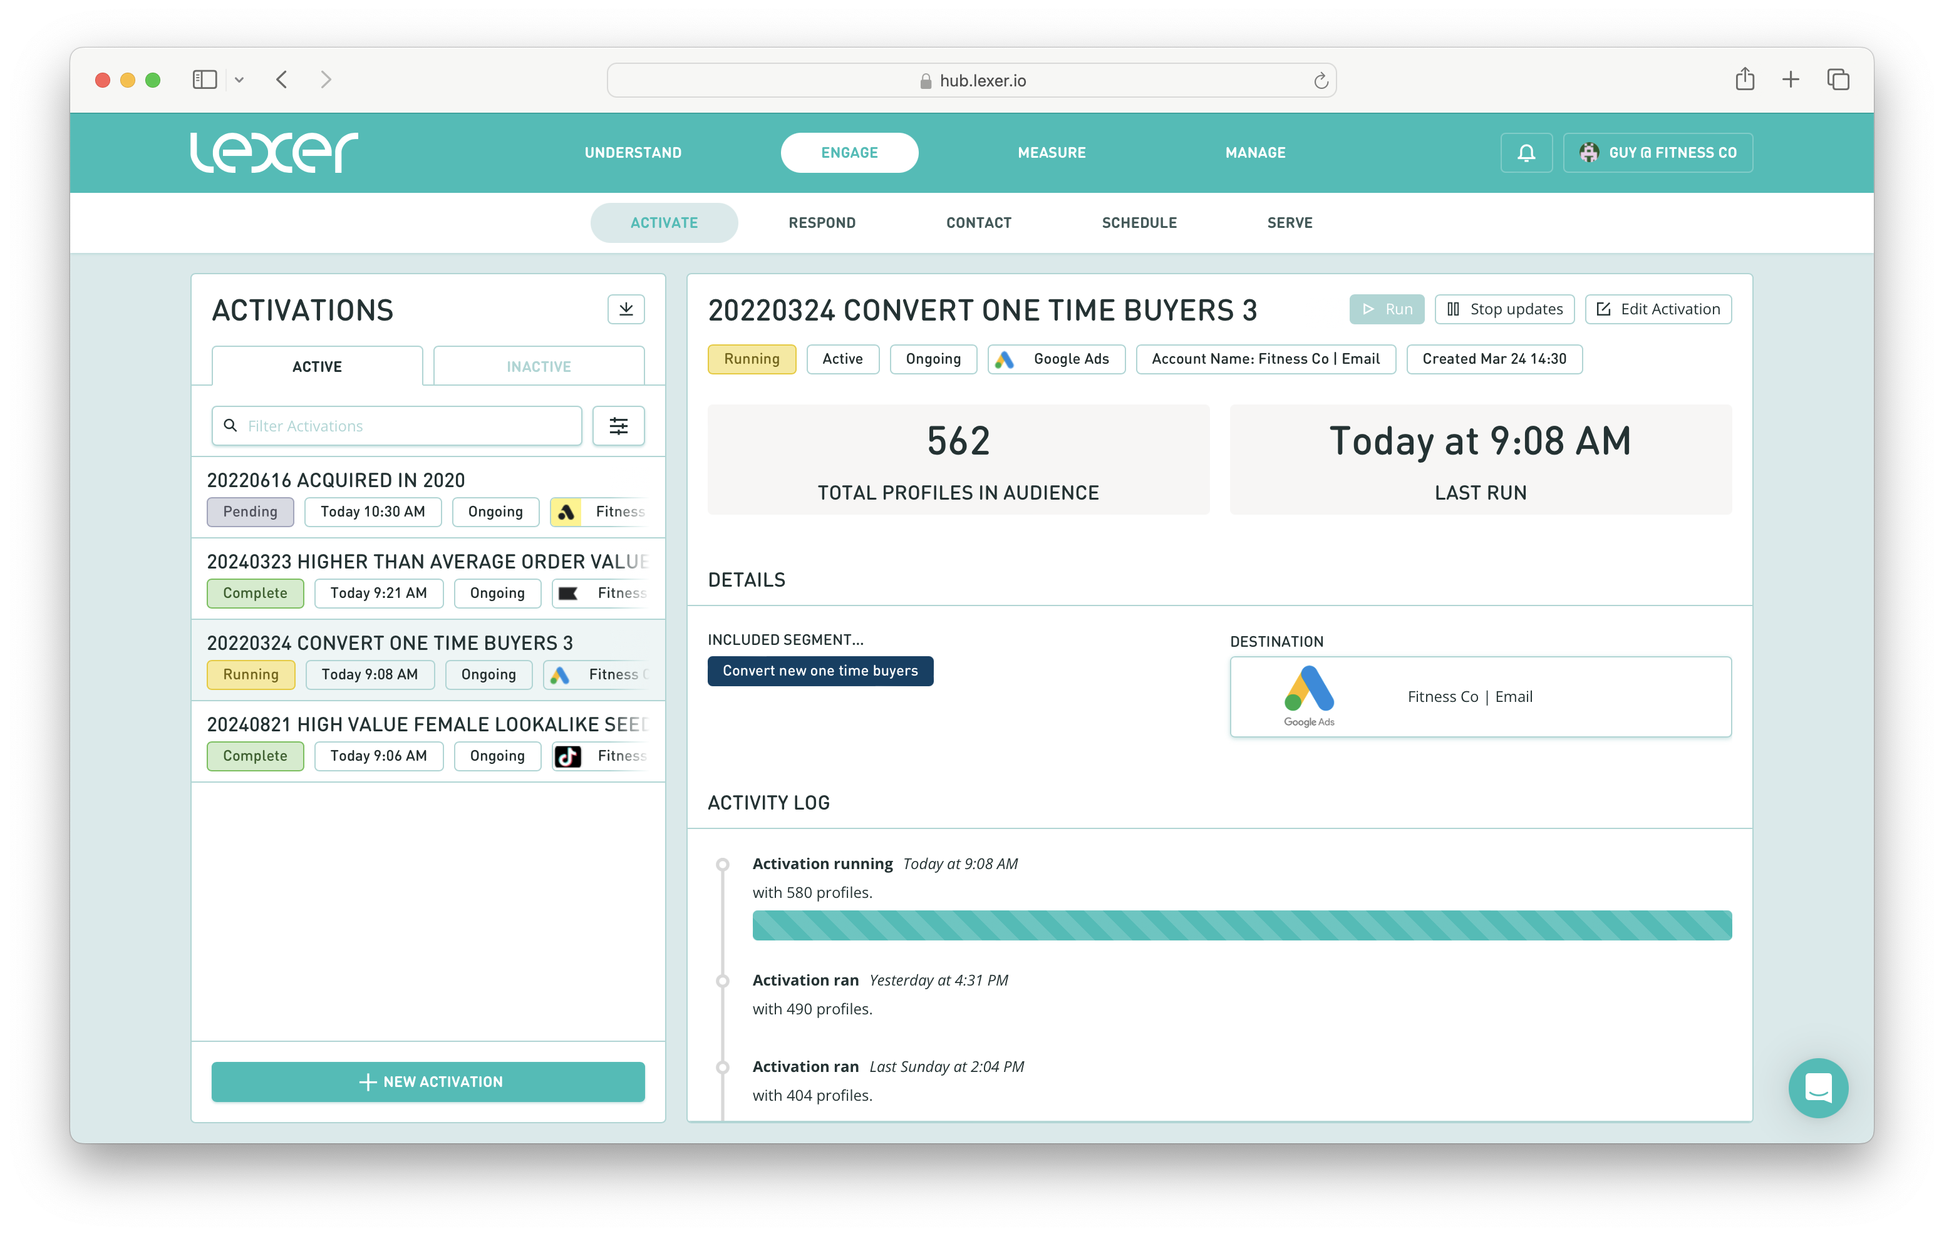1944x1236 pixels.
Task: Click Google Ads icon on Acquired in 2020 row
Action: (x=567, y=512)
